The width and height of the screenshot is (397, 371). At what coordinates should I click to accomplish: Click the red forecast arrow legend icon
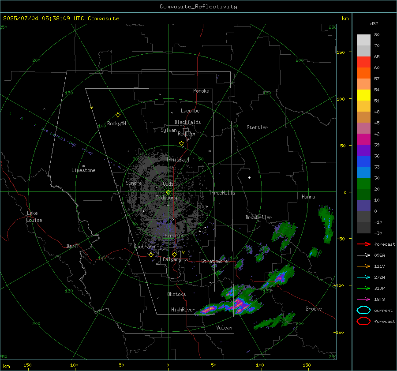tap(363, 244)
